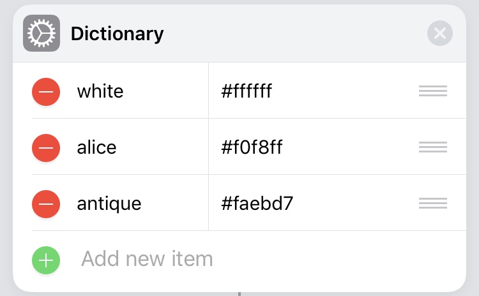This screenshot has width=479, height=296.
Task: Delete the white dictionary entry
Action: [46, 91]
